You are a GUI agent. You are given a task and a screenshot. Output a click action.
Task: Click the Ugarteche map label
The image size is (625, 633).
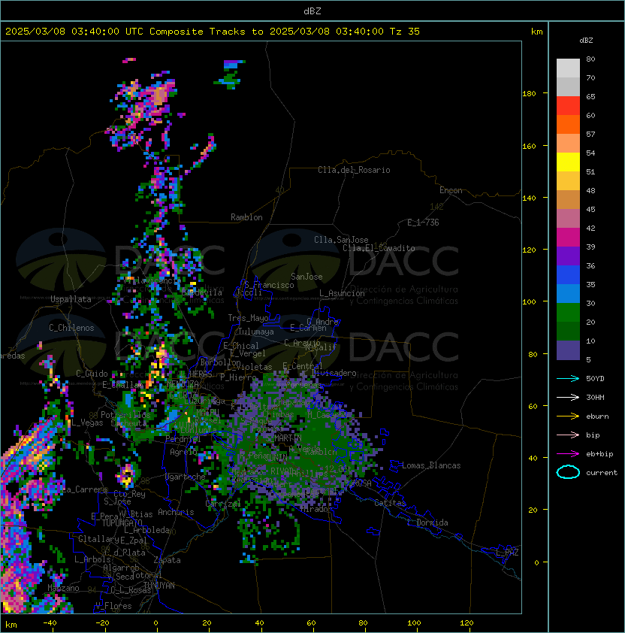pyautogui.click(x=185, y=477)
